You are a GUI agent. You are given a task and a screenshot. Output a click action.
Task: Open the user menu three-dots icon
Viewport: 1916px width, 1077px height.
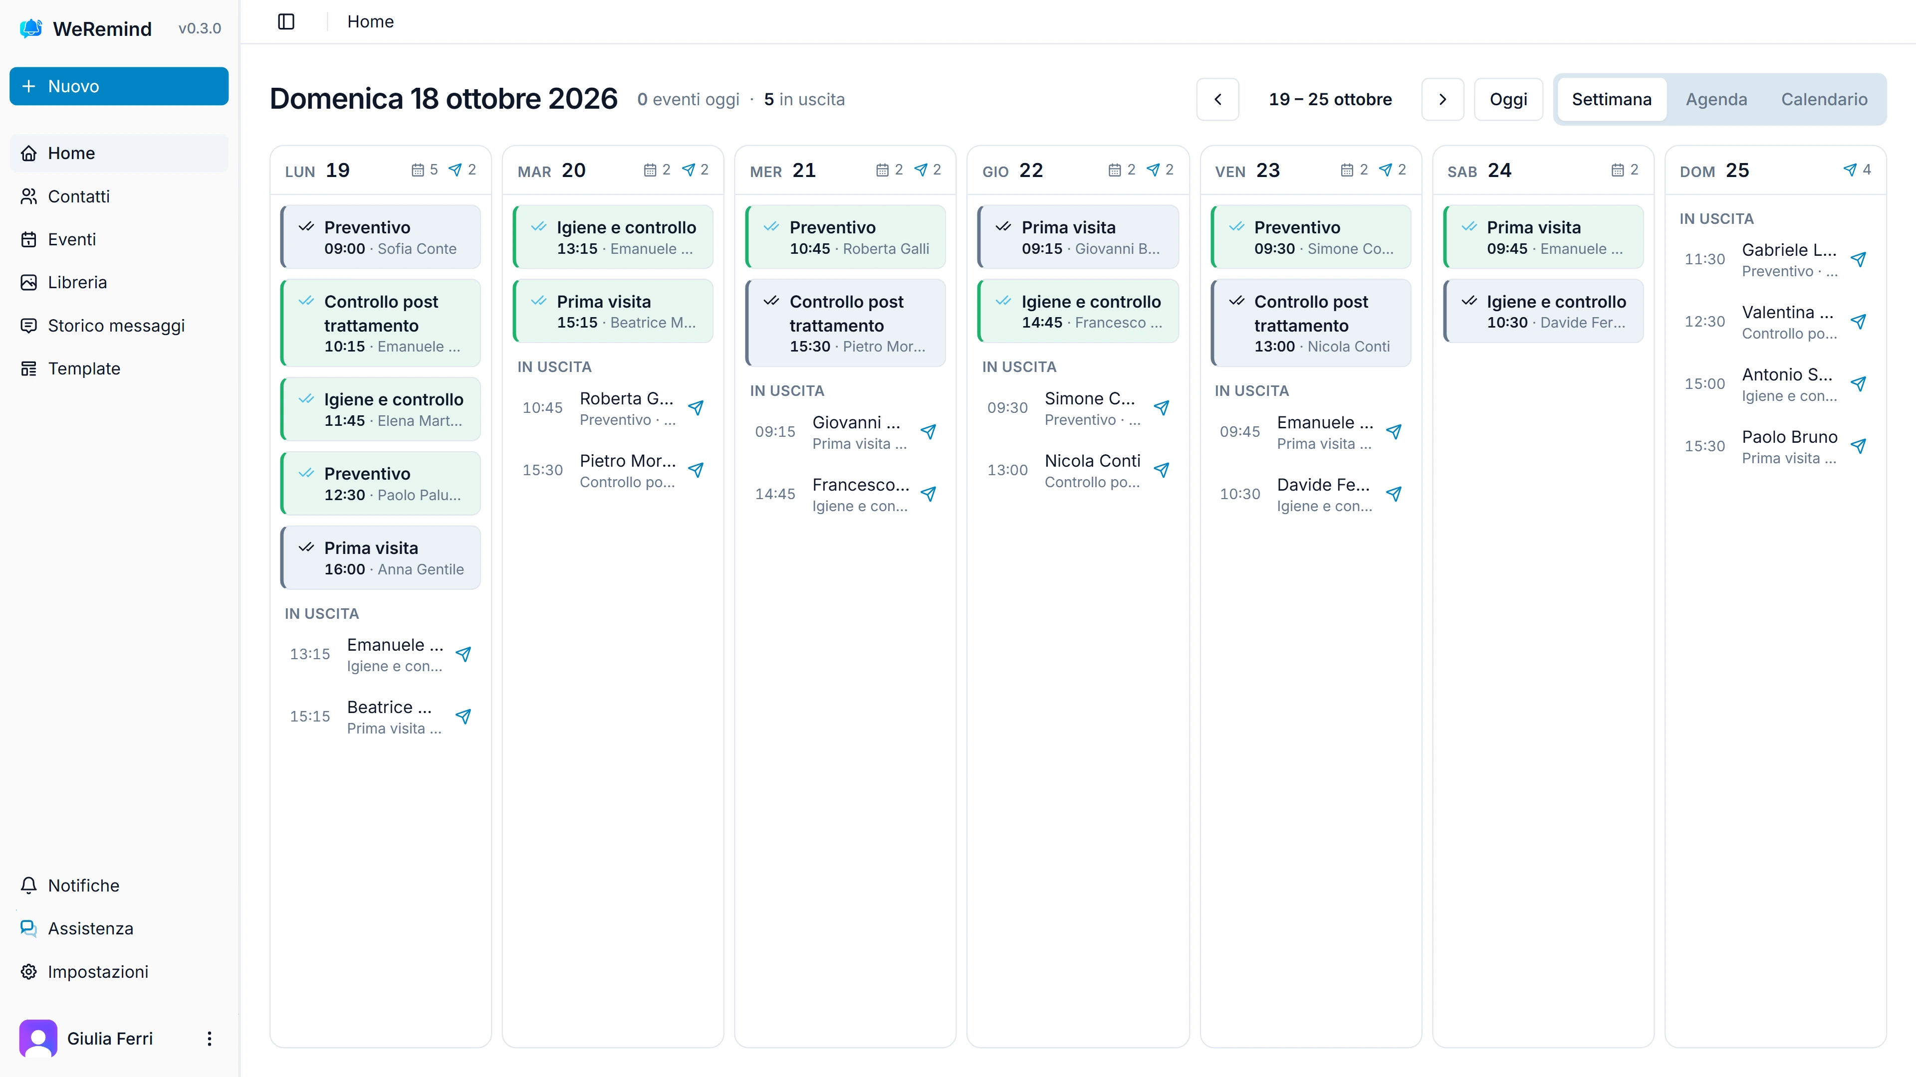(209, 1038)
